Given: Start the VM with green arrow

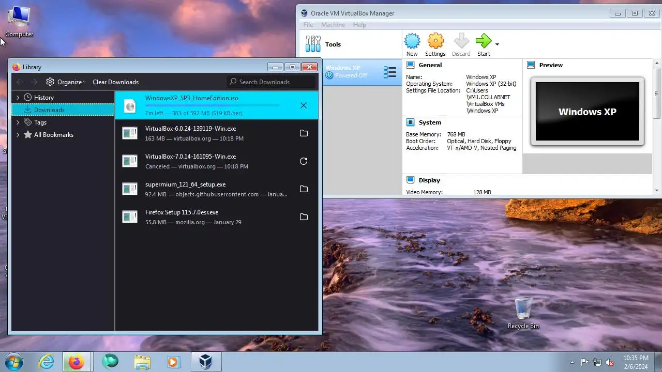Looking at the screenshot, I should coord(484,42).
